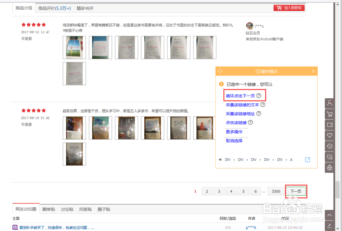The height and width of the screenshot is (231, 342).
Task: Go to review page 4
Action: pyautogui.click(x=231, y=192)
